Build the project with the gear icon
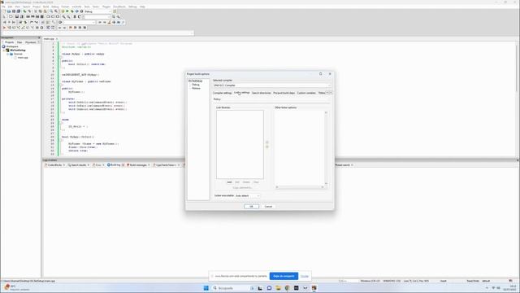520x293 pixels. point(63,11)
